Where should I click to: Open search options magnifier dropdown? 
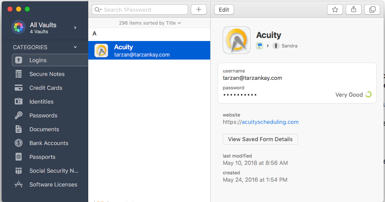[x=98, y=9]
